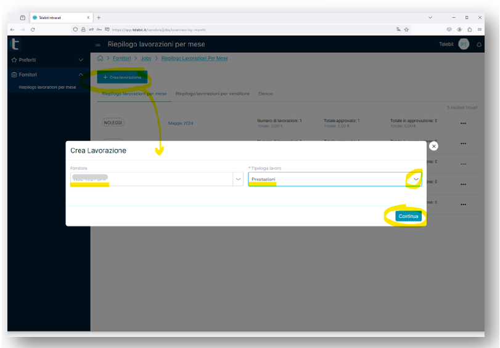Click the Telebit logo in sidebar
500x348 pixels.
pyautogui.click(x=16, y=44)
